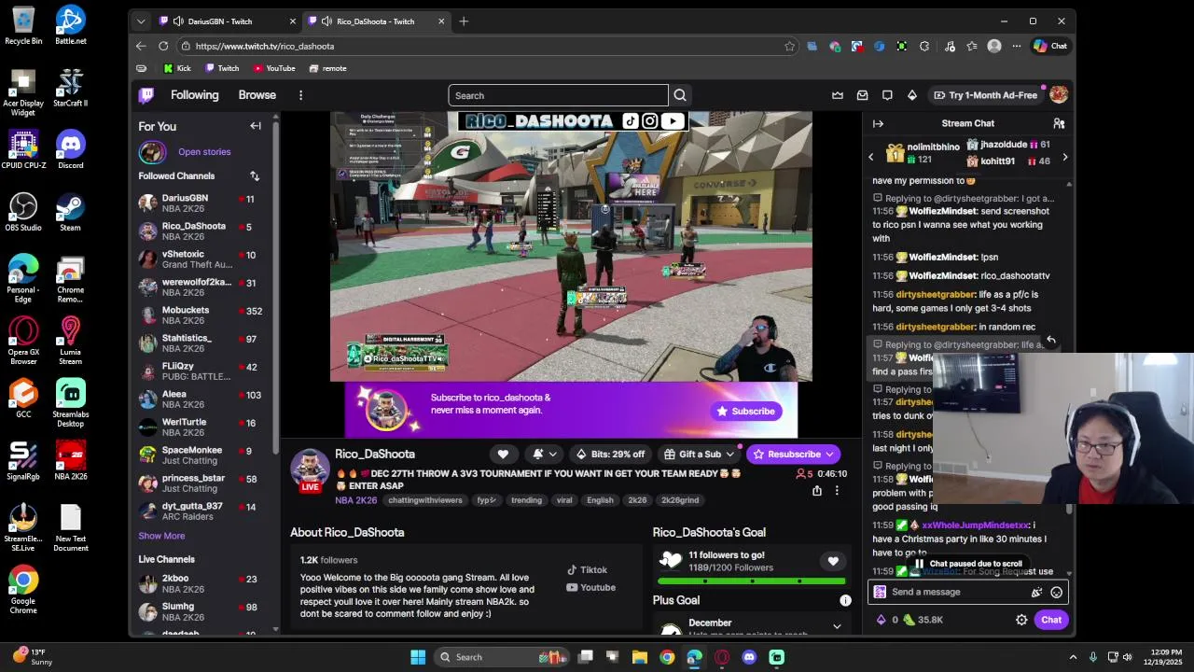This screenshot has height=672, width=1194.
Task: Click the purple Chat send button
Action: [x=1051, y=620]
